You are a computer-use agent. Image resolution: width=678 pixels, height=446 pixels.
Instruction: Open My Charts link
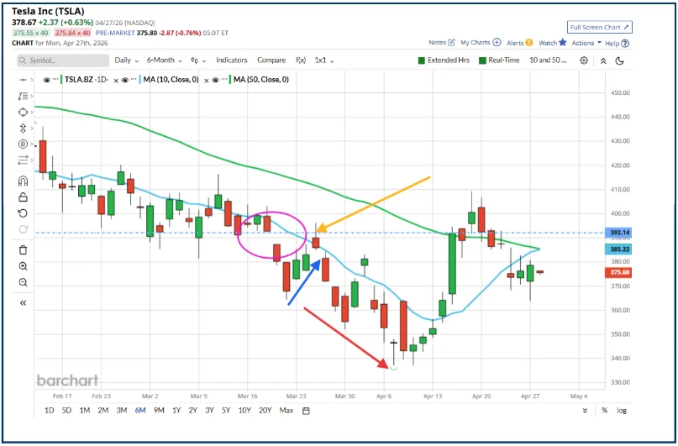[481, 42]
